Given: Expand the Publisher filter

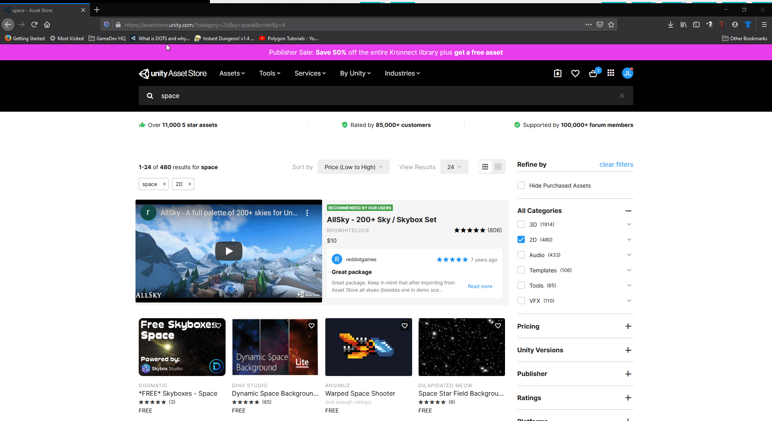Looking at the screenshot, I should point(628,374).
